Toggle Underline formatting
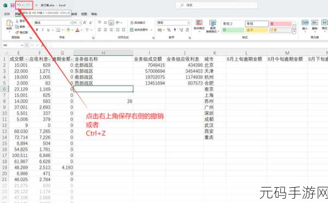The width and height of the screenshot is (328, 203). click(x=48, y=30)
